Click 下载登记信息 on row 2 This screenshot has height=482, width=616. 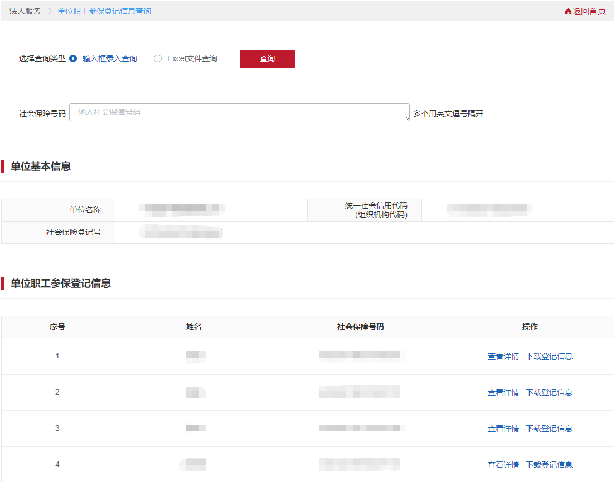click(549, 392)
